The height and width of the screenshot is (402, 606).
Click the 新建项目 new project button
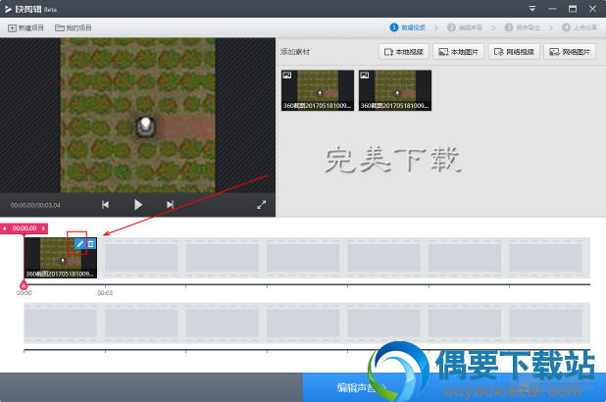pos(25,27)
